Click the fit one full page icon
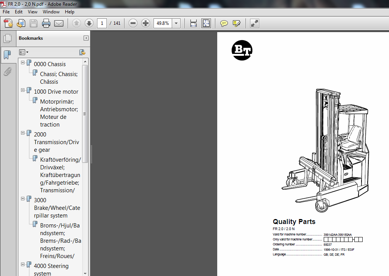This screenshot has height=276, width=389. [x=206, y=23]
